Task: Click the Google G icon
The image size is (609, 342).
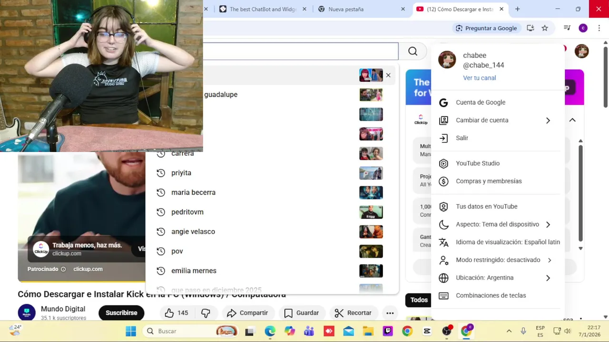Action: tap(443, 103)
